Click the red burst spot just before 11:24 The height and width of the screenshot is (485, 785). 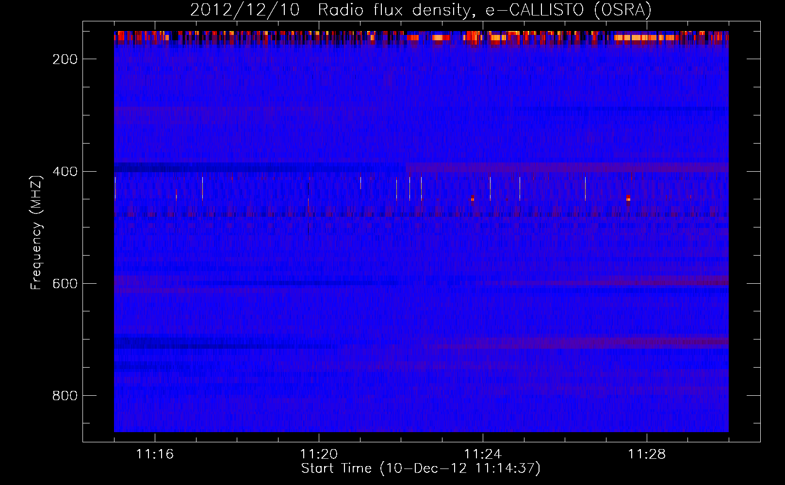point(473,198)
